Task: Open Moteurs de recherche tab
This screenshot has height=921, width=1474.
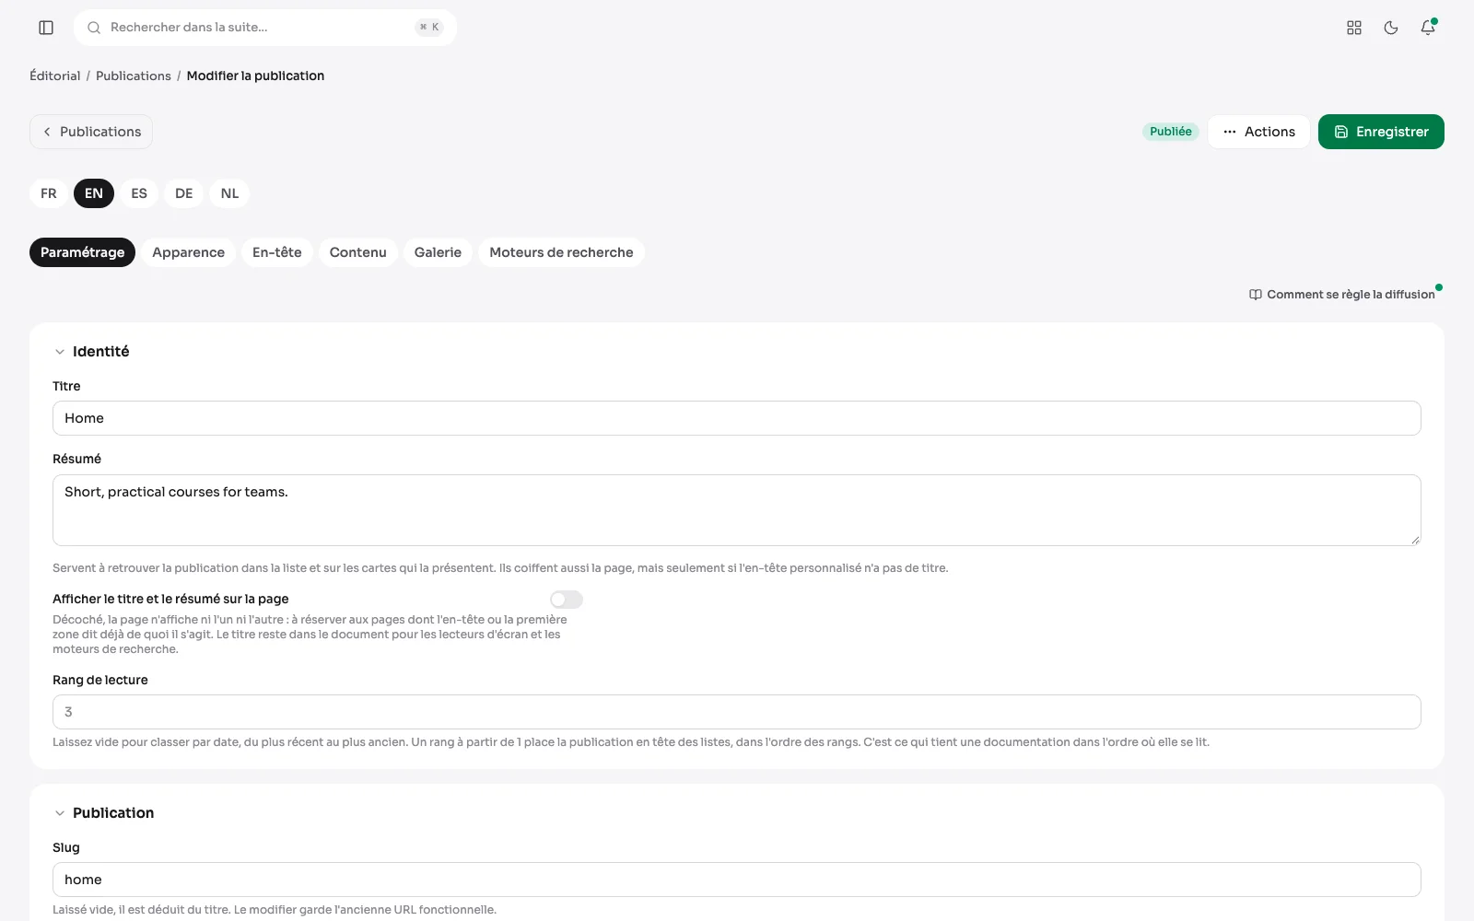Action: point(561,252)
